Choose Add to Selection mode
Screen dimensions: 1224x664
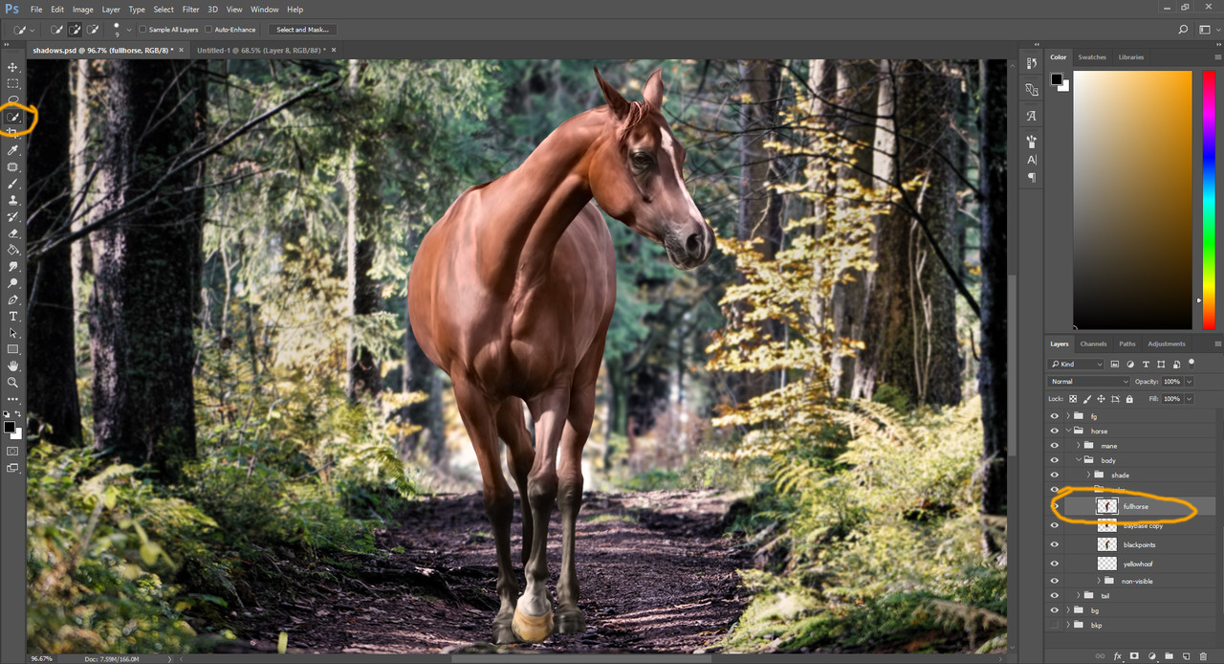tap(75, 30)
